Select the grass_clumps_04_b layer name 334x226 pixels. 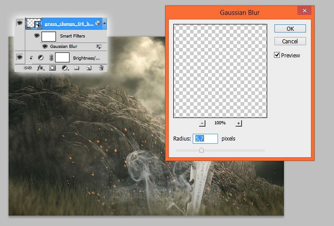pyautogui.click(x=69, y=24)
